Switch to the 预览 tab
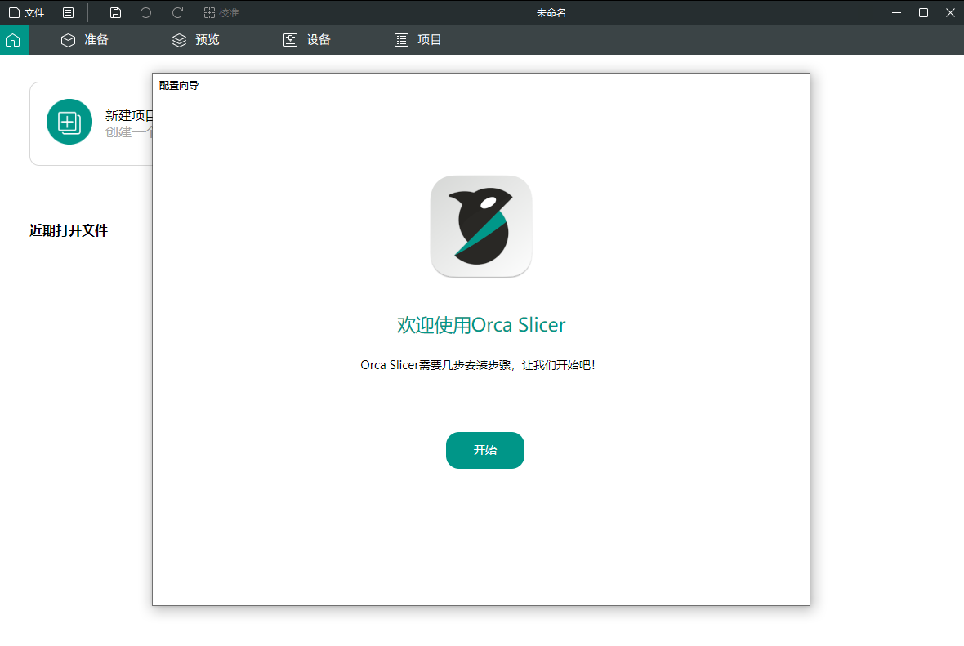Image resolution: width=964 pixels, height=646 pixels. point(196,40)
